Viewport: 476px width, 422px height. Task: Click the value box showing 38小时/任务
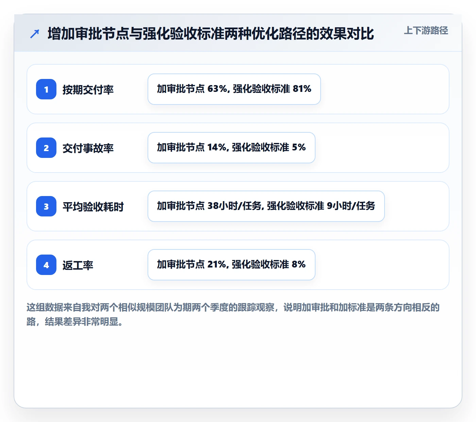point(266,206)
